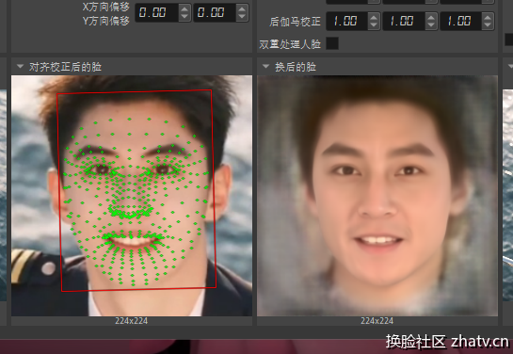Click the swapped face preview image
This screenshot has width=513, height=354.
click(x=377, y=196)
